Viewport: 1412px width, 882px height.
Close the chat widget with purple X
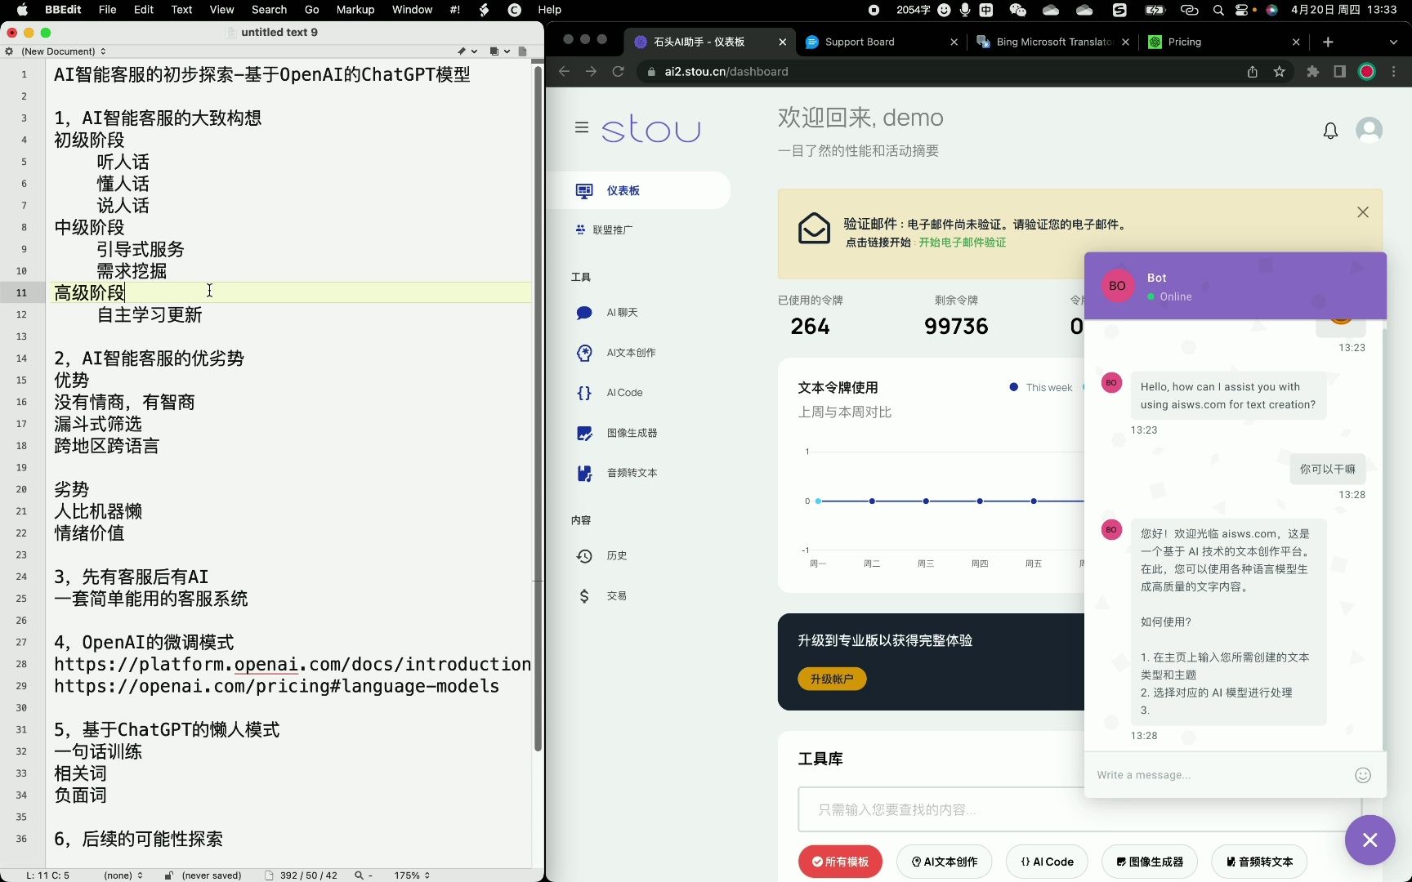click(1370, 840)
